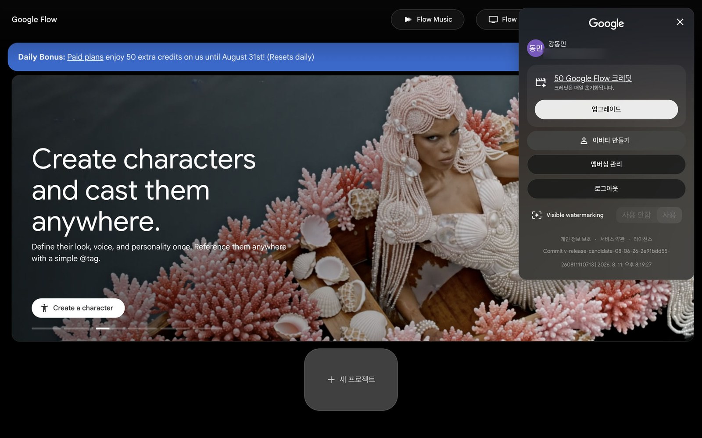Click the 강동민 account name
The width and height of the screenshot is (702, 438).
(557, 44)
